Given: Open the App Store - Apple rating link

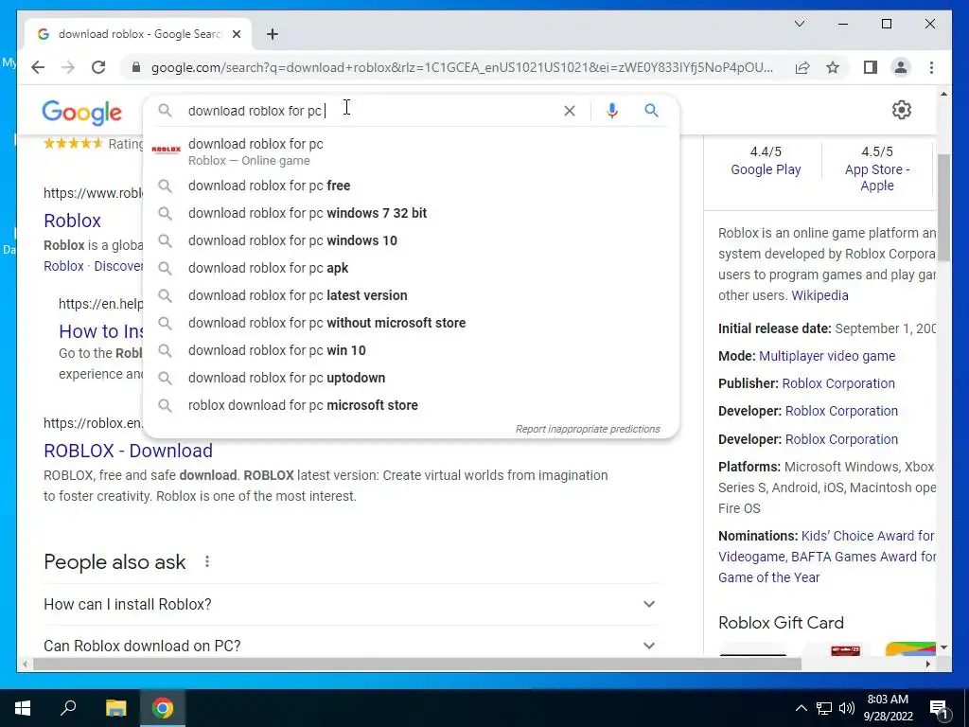Looking at the screenshot, I should (x=877, y=177).
